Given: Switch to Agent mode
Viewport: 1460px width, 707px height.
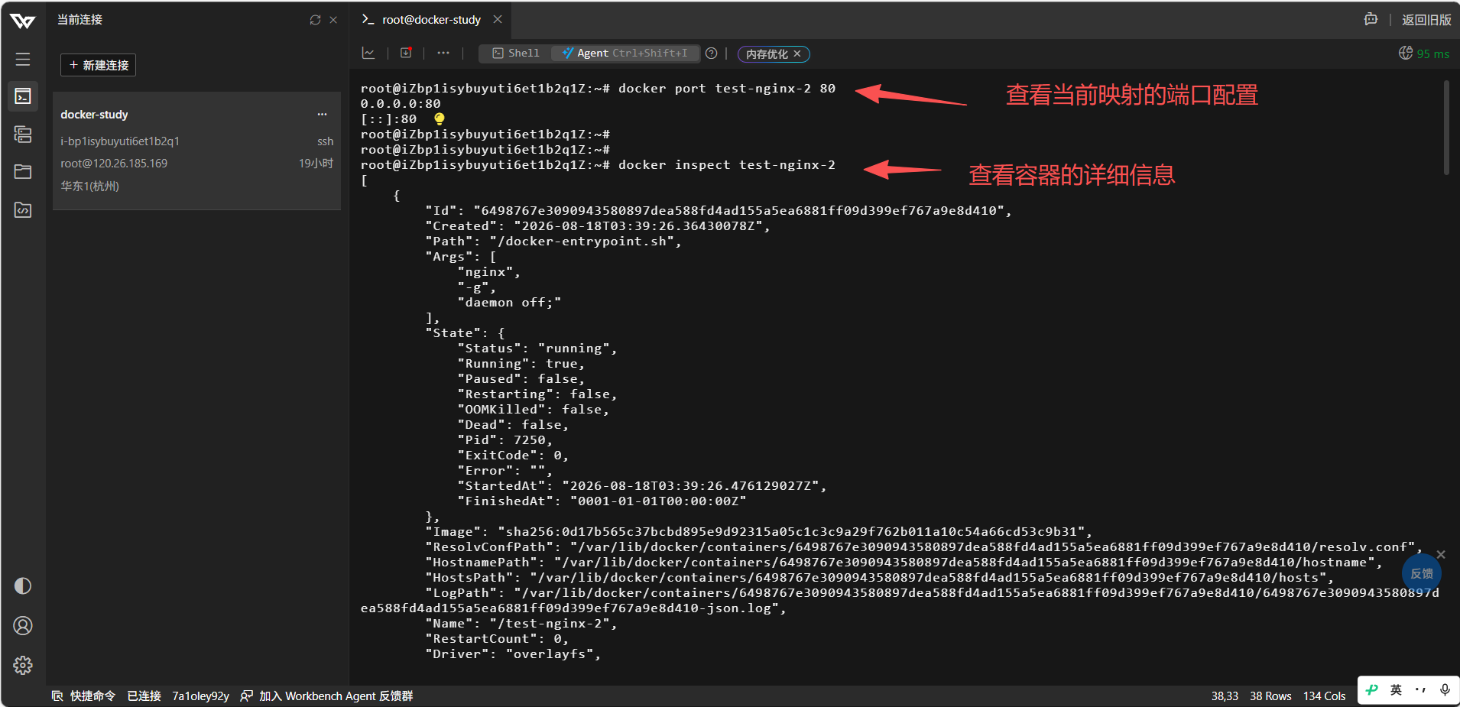Looking at the screenshot, I should [x=625, y=53].
